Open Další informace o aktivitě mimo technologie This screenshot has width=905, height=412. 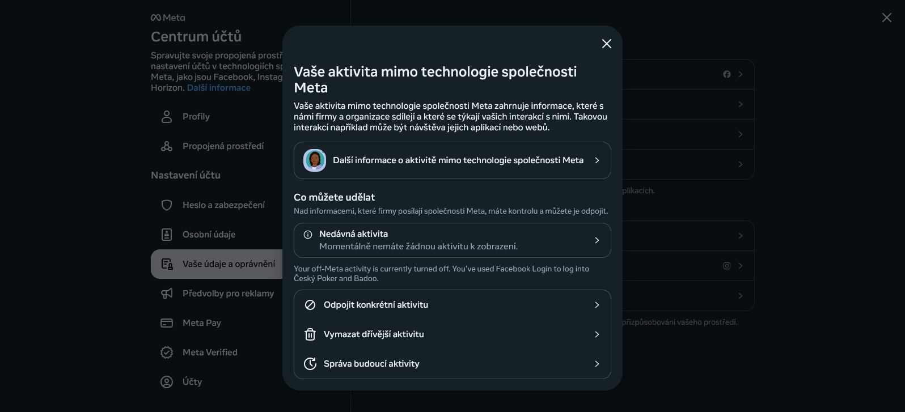coord(458,160)
